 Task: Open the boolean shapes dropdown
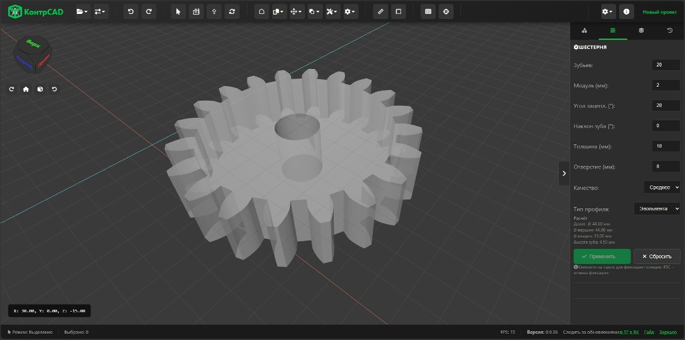278,12
